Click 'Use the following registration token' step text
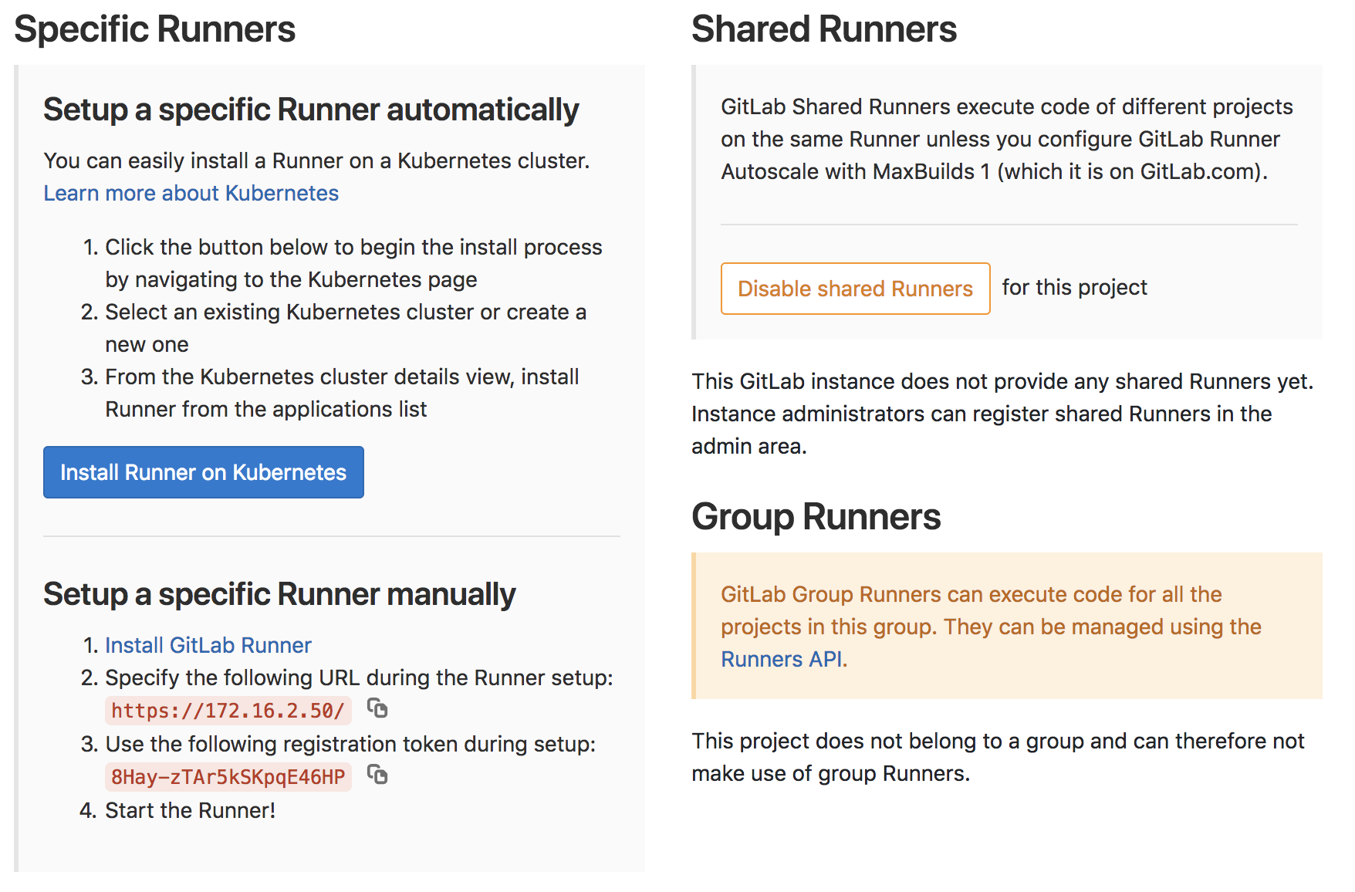The image size is (1355, 892). click(x=350, y=744)
